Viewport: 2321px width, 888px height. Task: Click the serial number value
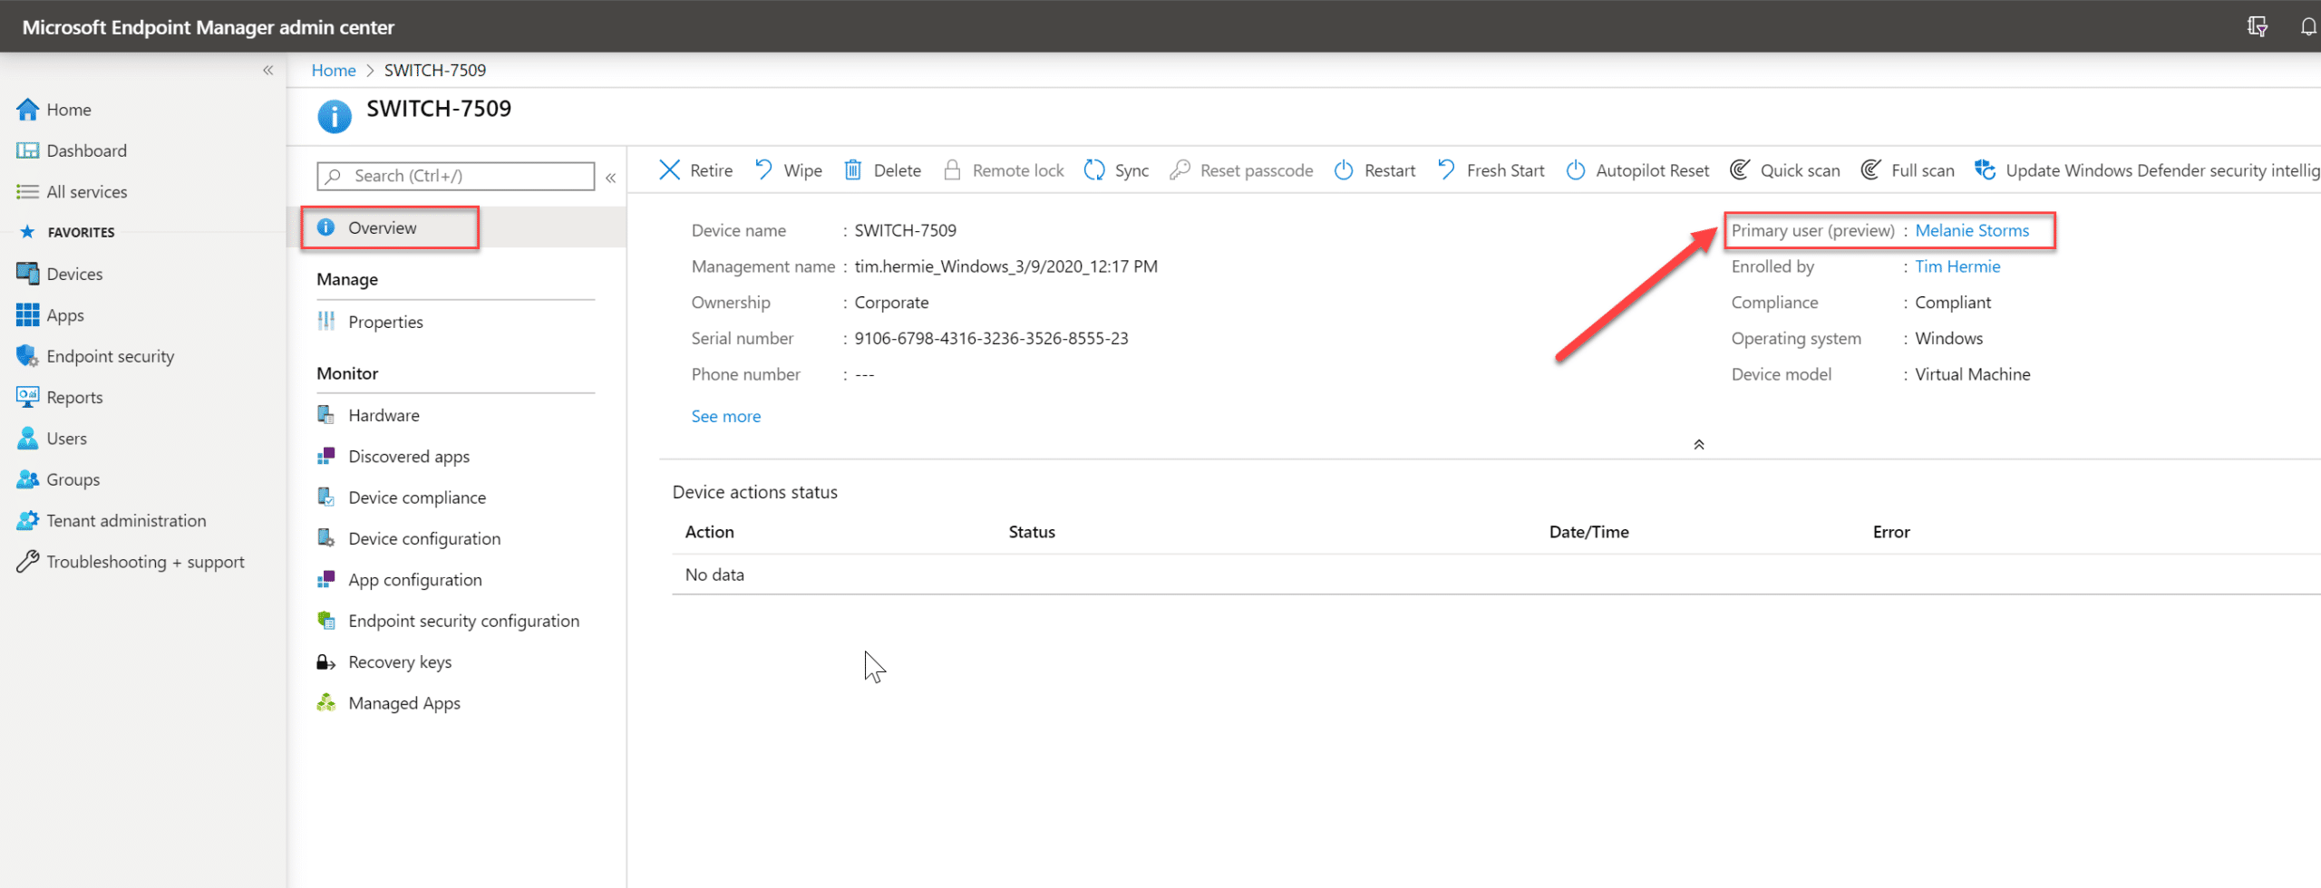[991, 338]
